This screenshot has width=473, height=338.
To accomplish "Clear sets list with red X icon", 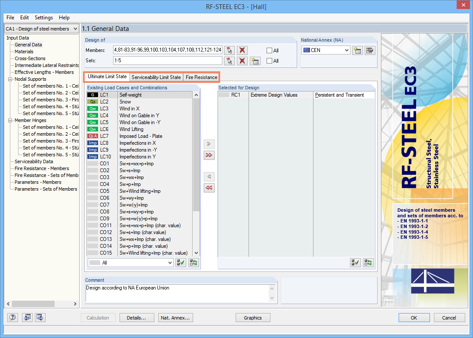I will pos(242,61).
